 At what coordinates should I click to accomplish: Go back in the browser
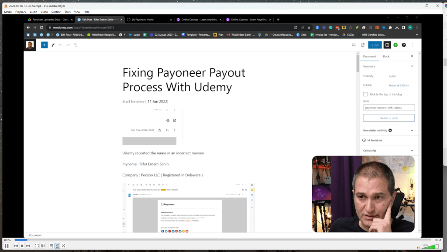[x=28, y=27]
